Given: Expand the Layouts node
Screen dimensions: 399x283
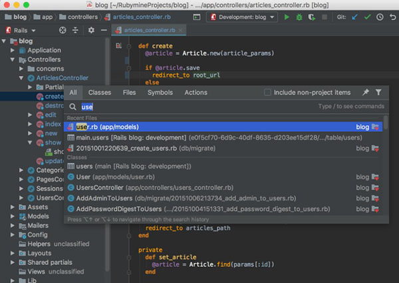Looking at the screenshot, I should 13,253.
